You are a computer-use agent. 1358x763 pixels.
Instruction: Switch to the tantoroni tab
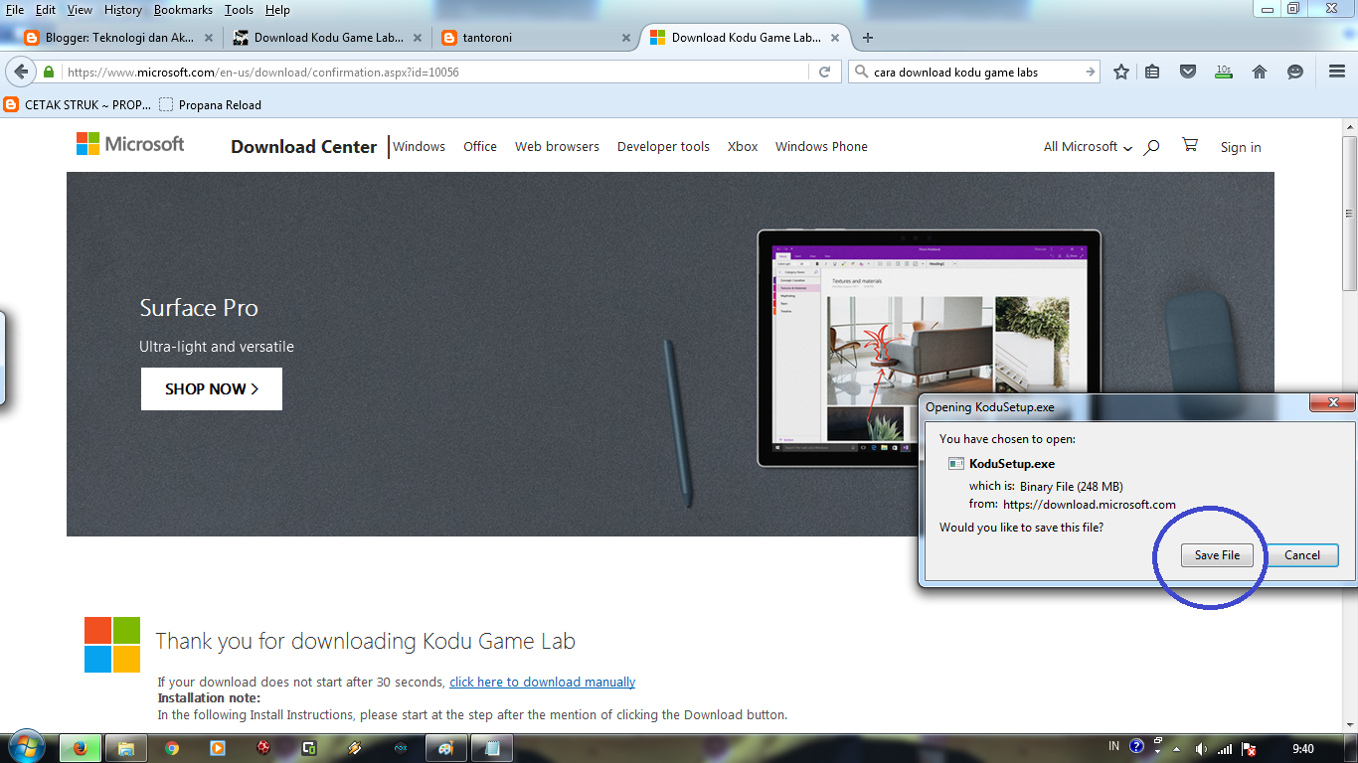535,38
